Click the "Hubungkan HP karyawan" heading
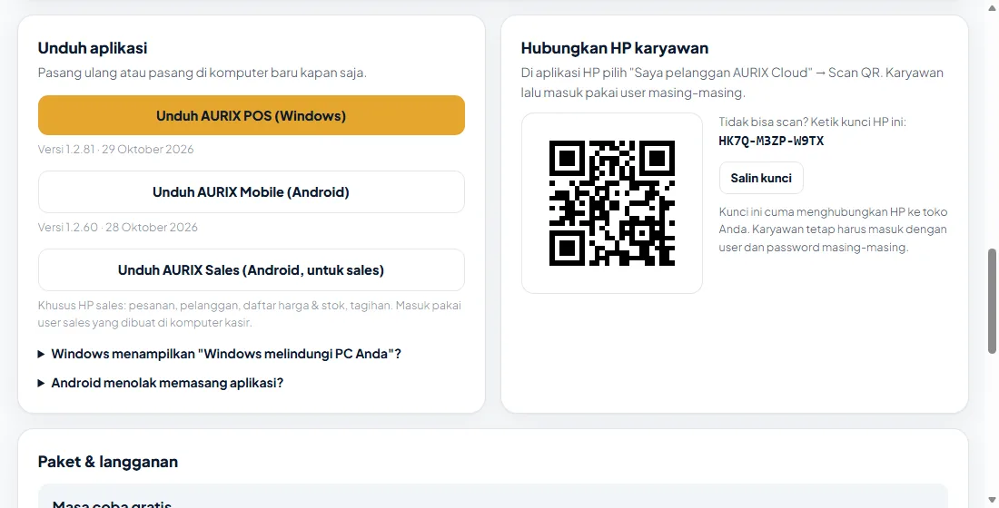The height and width of the screenshot is (508, 999). click(614, 48)
